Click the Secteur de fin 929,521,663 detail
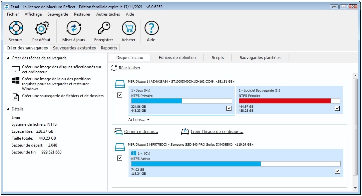 [x=37, y=152]
